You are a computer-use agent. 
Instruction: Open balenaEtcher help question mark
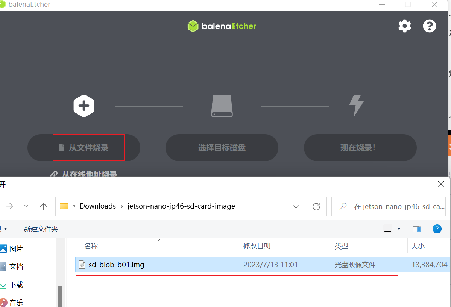coord(429,26)
